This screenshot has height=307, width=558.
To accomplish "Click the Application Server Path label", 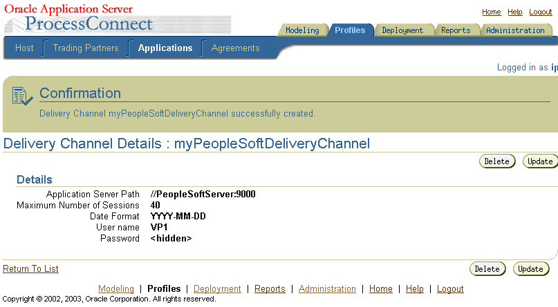I will (93, 194).
